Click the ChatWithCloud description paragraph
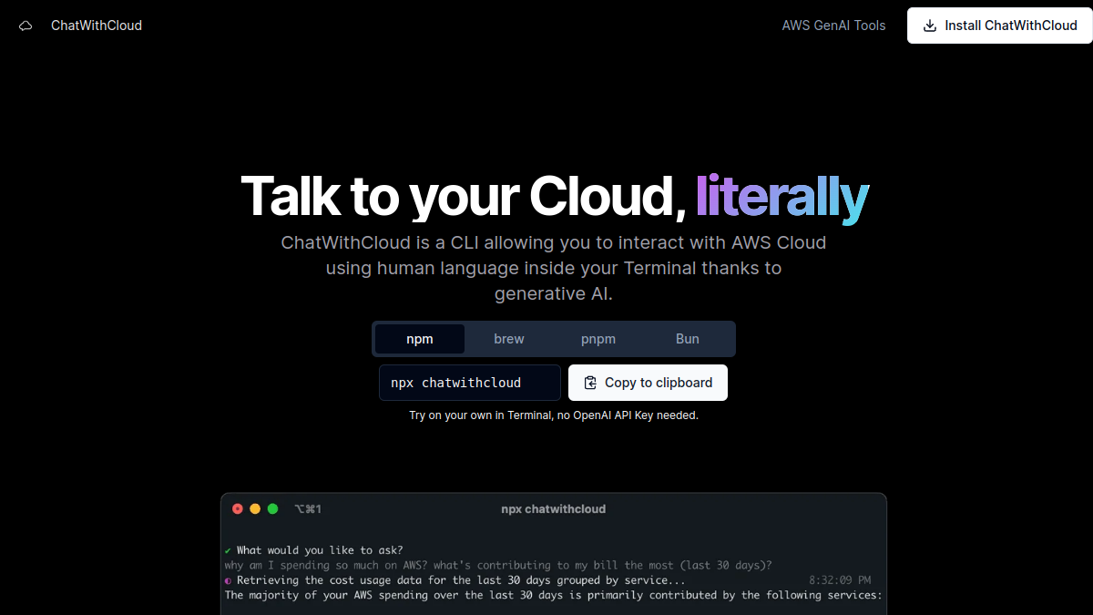The height and width of the screenshot is (615, 1093). coord(554,268)
